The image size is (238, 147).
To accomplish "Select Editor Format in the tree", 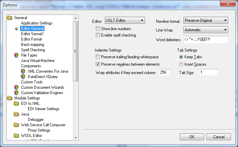I will click(x=31, y=39).
